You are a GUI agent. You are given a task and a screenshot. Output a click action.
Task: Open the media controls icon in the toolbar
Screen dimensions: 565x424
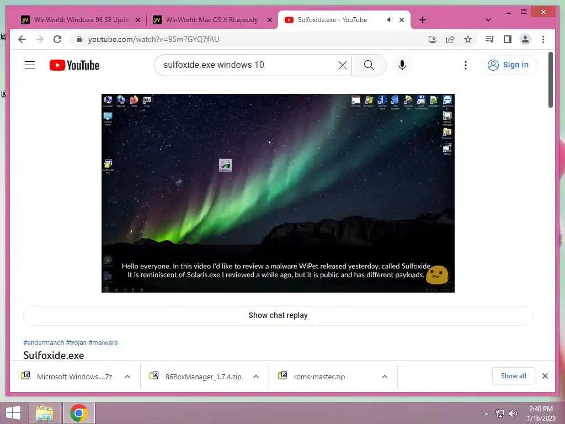(489, 39)
